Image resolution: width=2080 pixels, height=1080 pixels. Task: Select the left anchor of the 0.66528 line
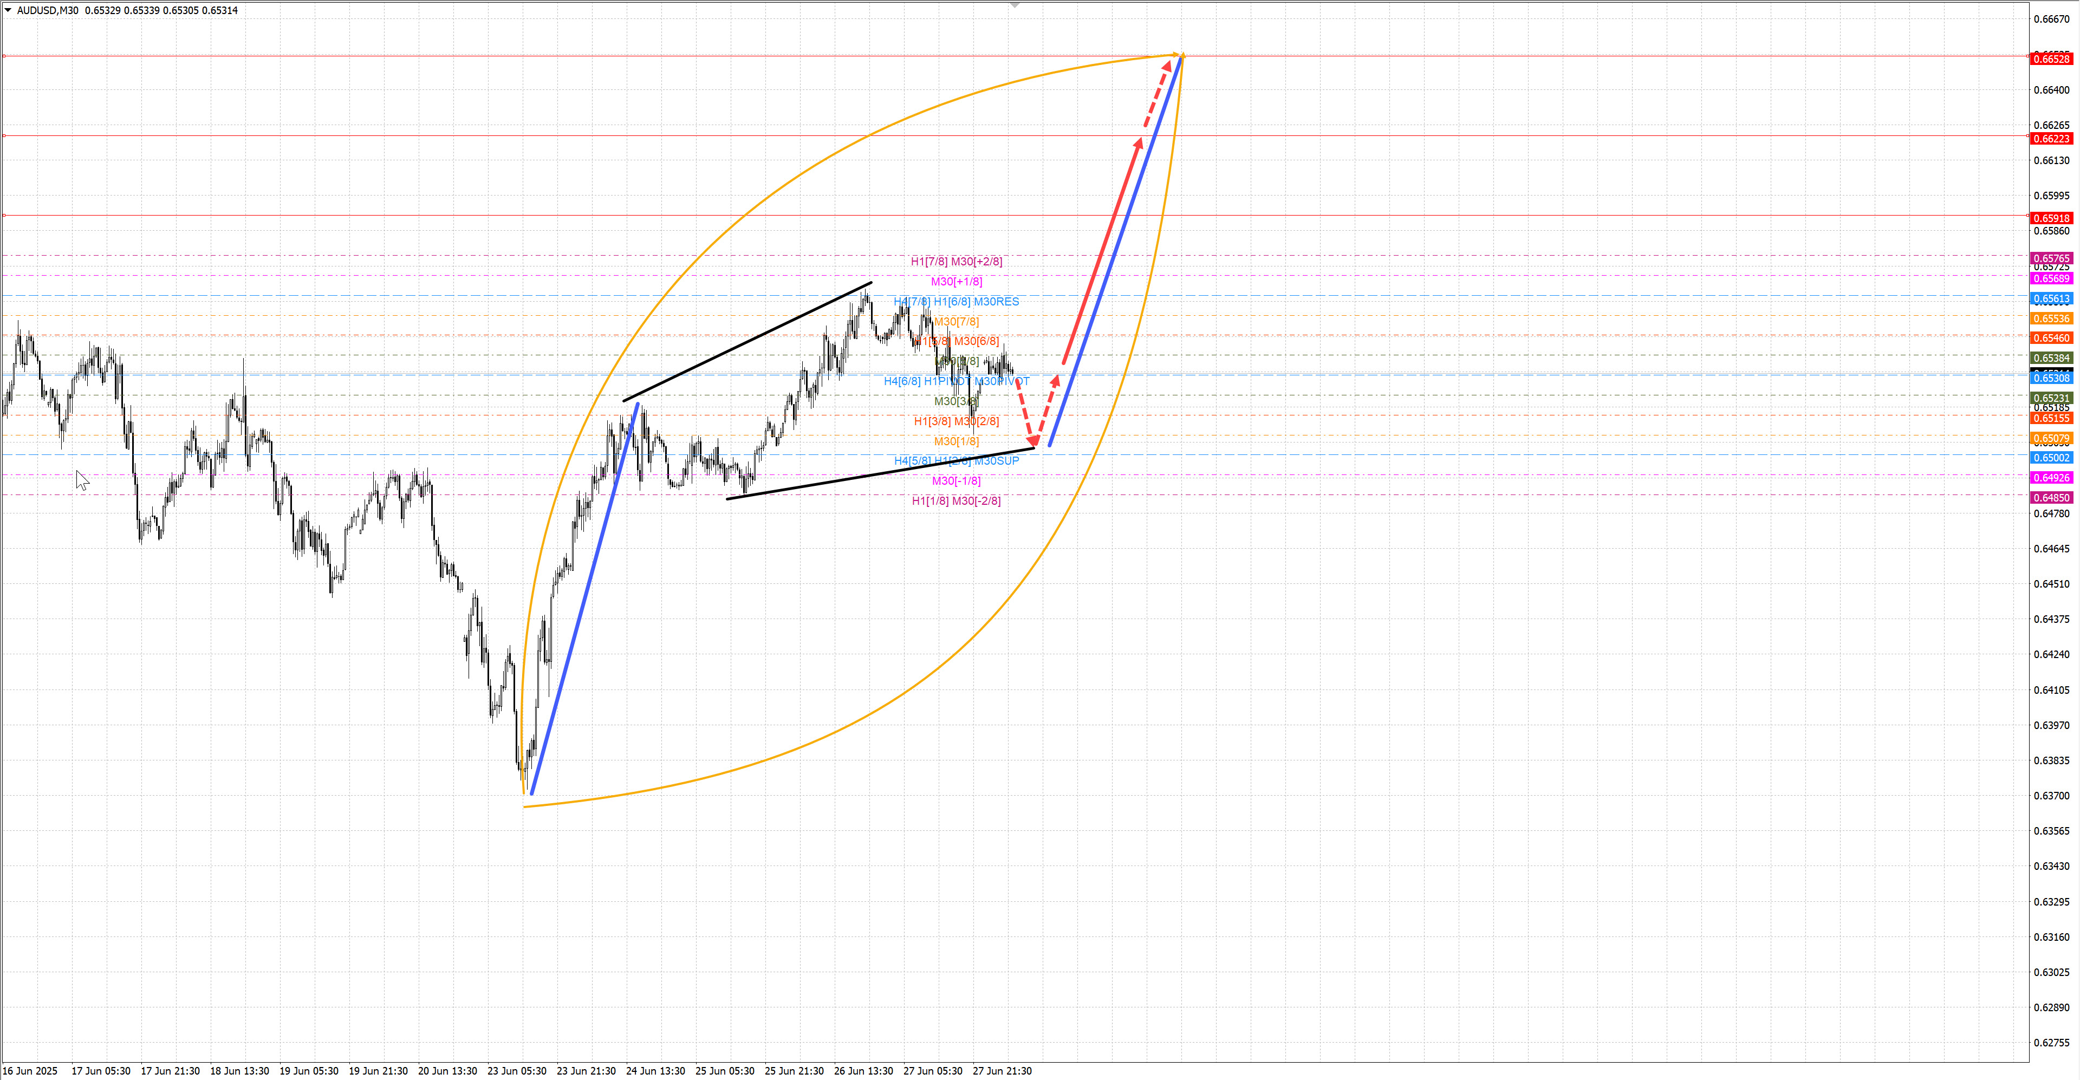[x=4, y=56]
